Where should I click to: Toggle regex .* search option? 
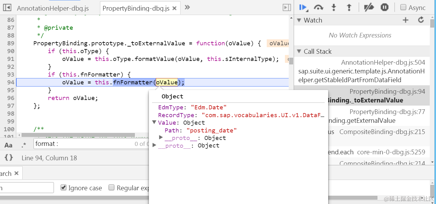click(x=24, y=145)
